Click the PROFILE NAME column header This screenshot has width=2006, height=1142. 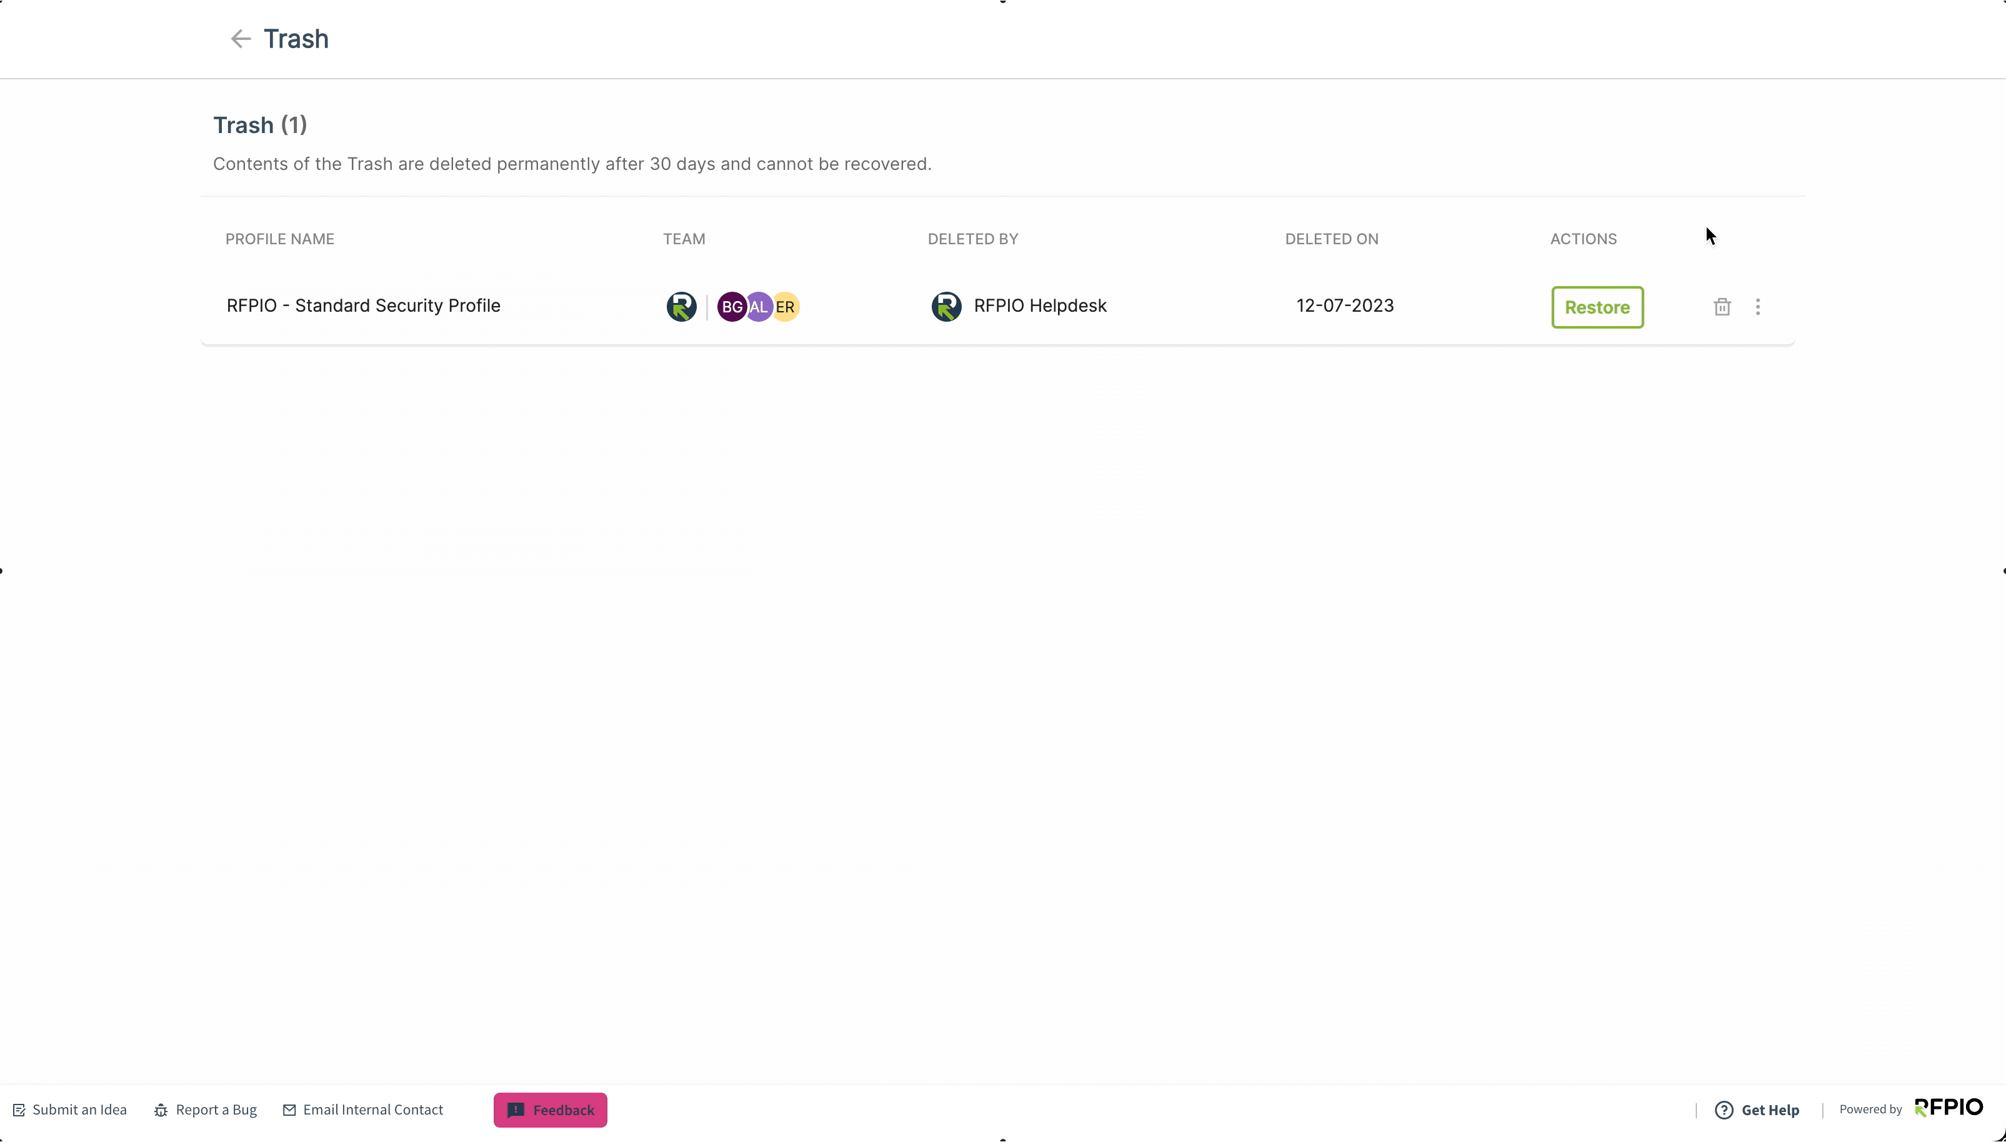pyautogui.click(x=280, y=239)
